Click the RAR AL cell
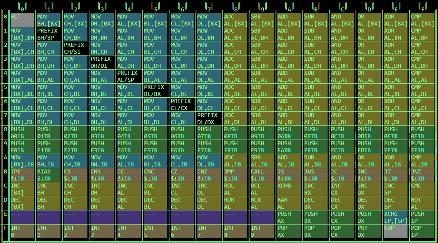 pyautogui.click(x=289, y=203)
